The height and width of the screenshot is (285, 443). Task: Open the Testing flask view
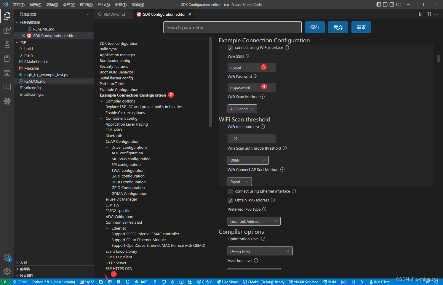(7, 44)
